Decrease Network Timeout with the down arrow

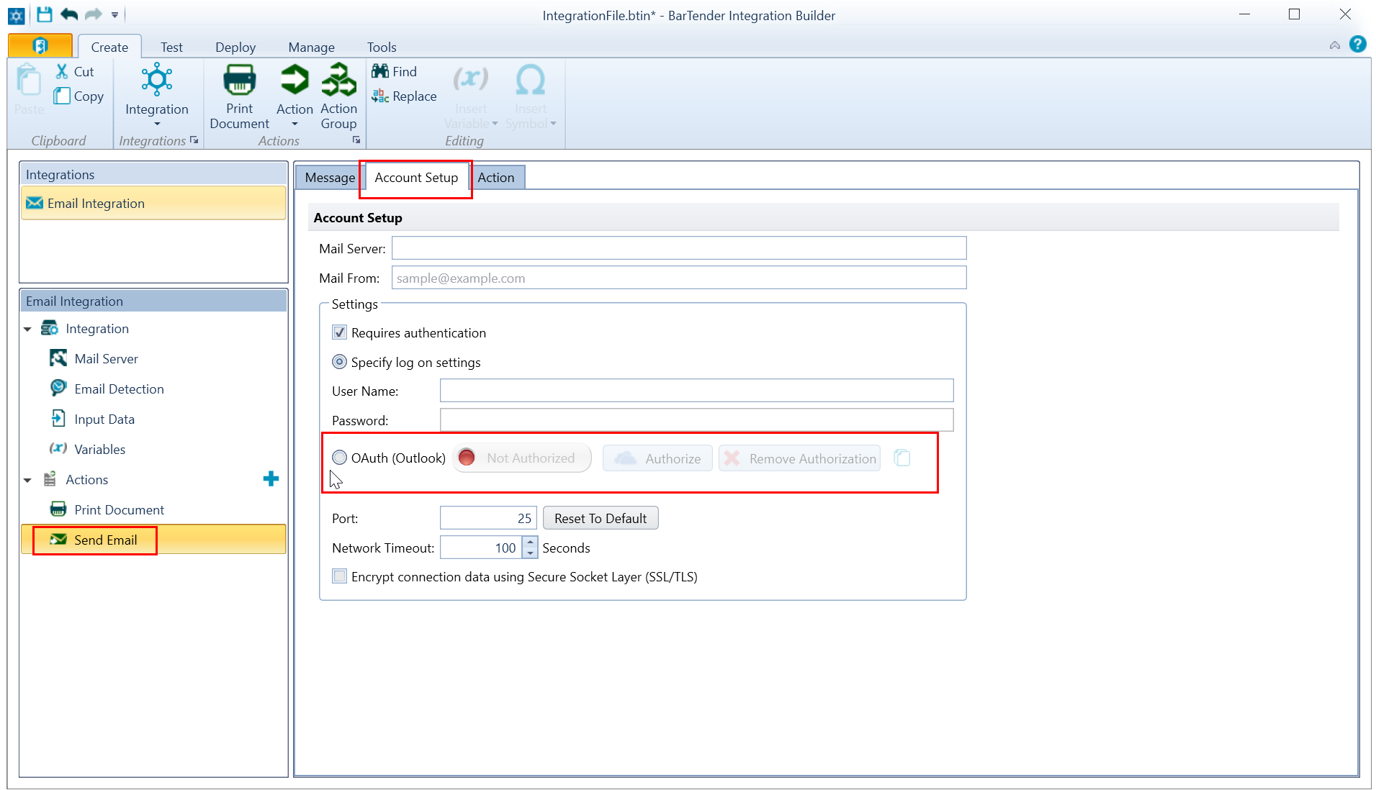tap(530, 553)
